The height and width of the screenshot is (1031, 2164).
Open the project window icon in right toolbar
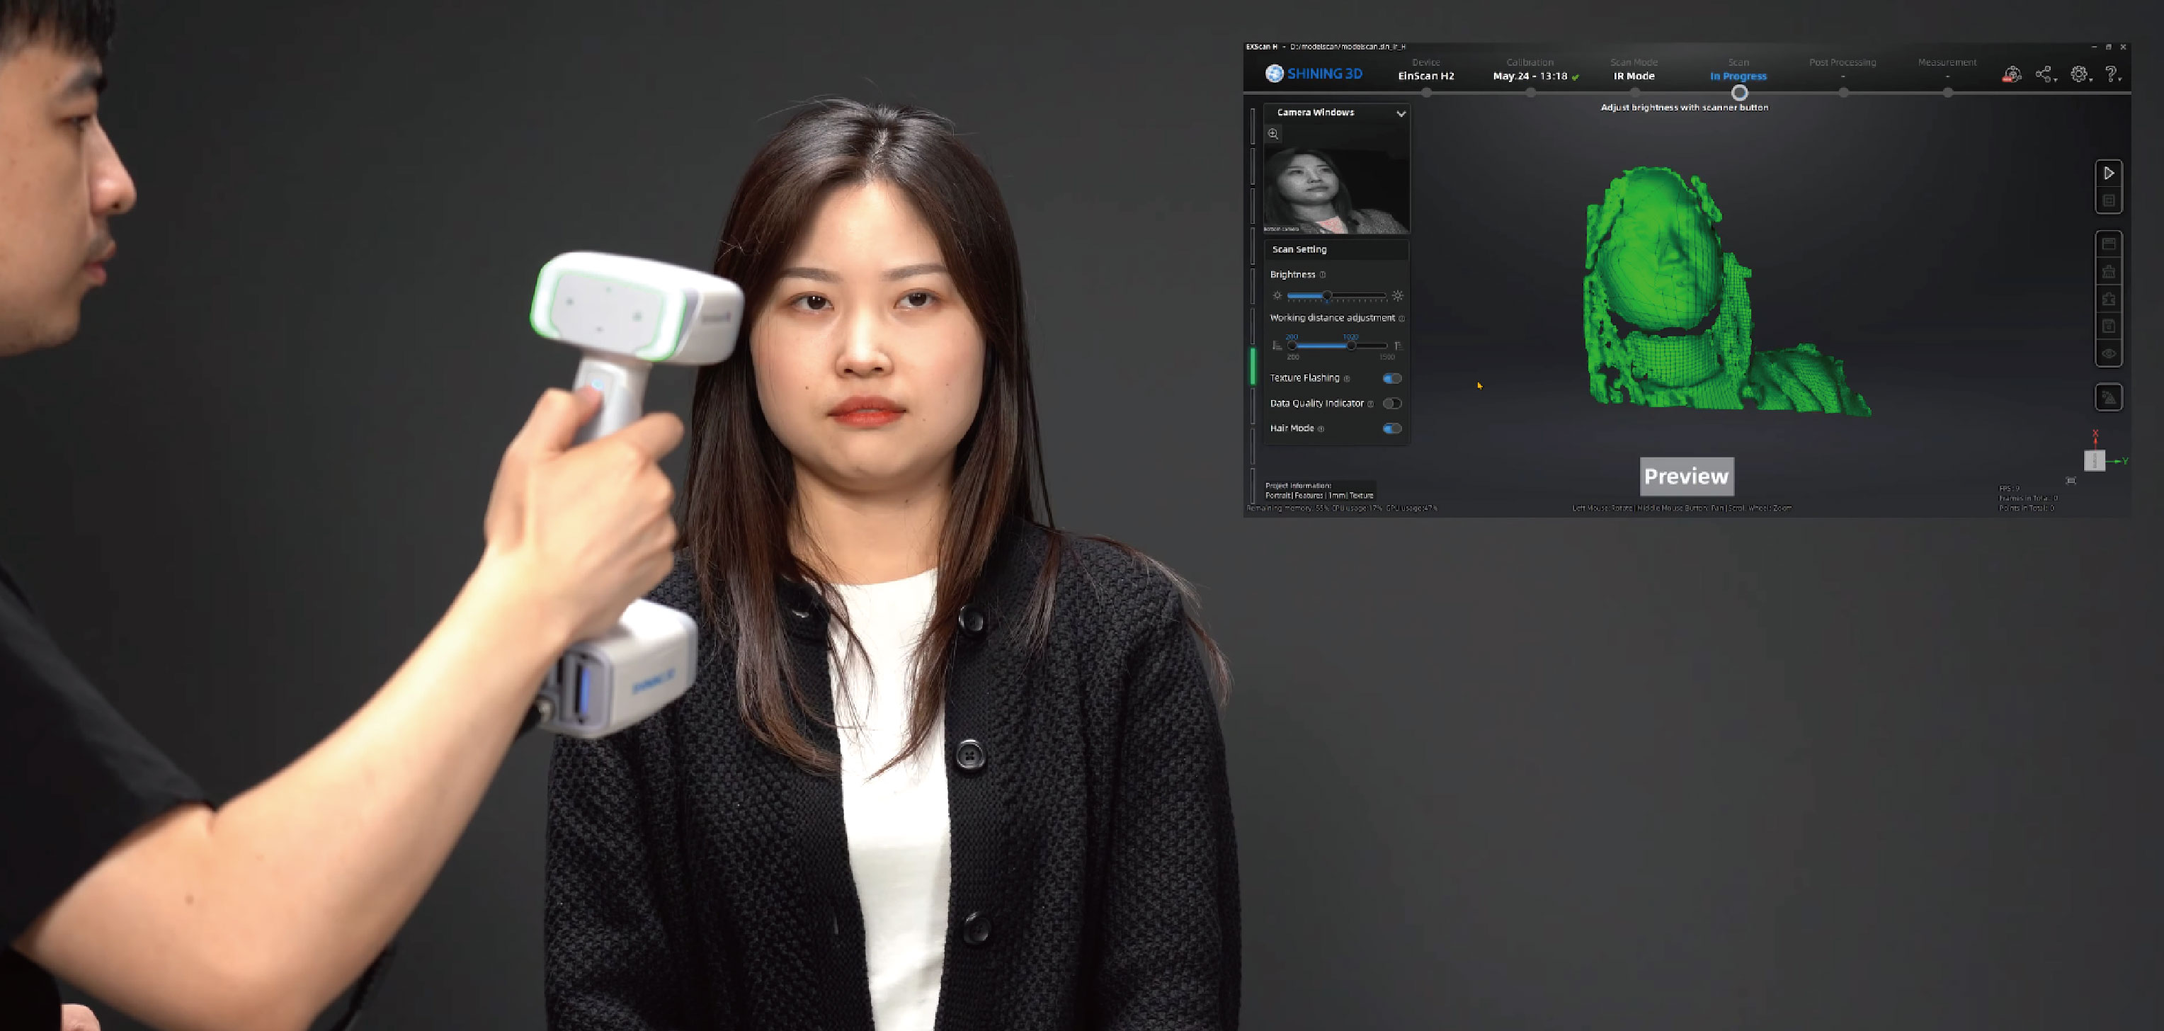[x=2109, y=244]
